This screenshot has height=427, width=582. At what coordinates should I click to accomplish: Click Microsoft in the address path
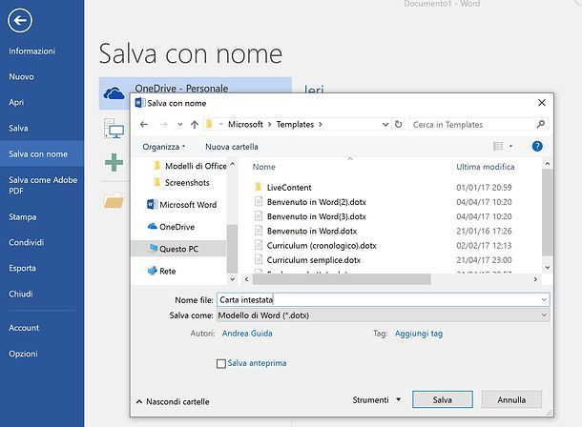(x=245, y=125)
